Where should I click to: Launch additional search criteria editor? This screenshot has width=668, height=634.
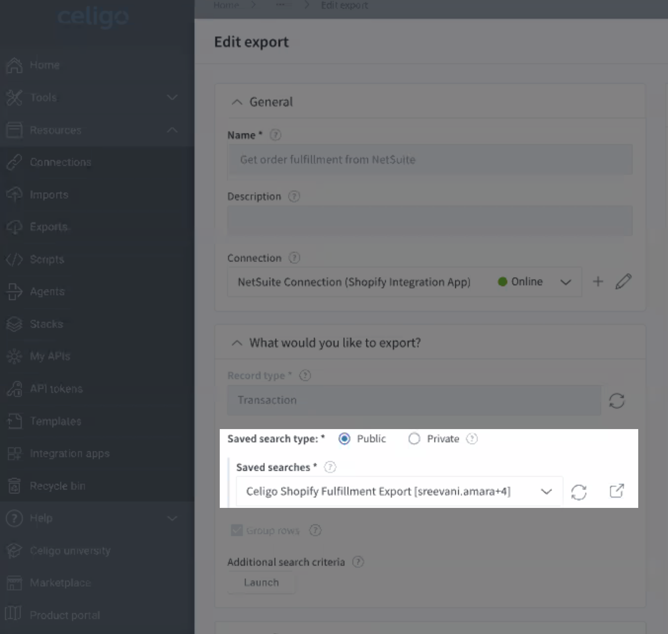click(261, 583)
